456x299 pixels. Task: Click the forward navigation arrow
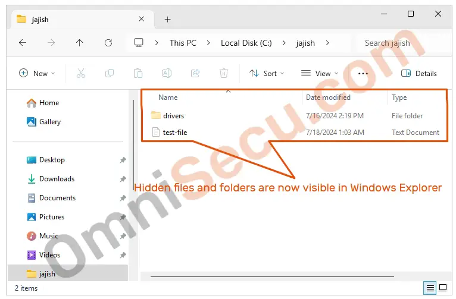(x=51, y=43)
